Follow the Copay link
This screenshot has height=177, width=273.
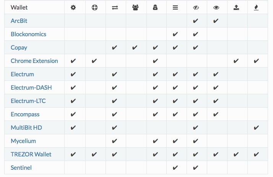[19, 48]
